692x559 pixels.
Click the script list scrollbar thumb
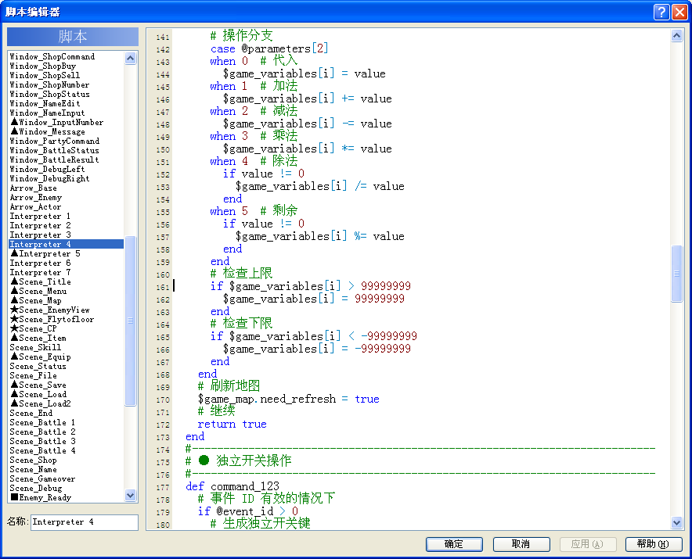click(130, 321)
